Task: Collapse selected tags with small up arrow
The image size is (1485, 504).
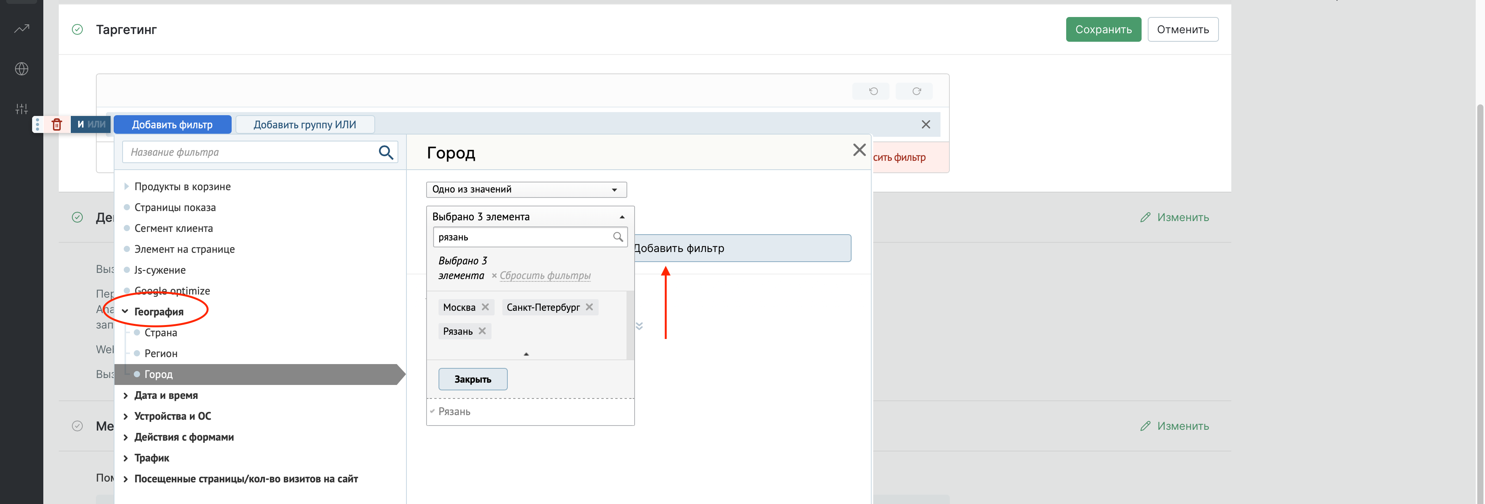Action: click(526, 354)
